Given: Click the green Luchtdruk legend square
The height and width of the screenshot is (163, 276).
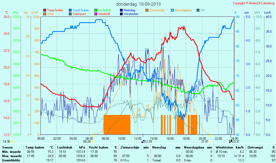Looking at the screenshot, I should (x=96, y=10).
